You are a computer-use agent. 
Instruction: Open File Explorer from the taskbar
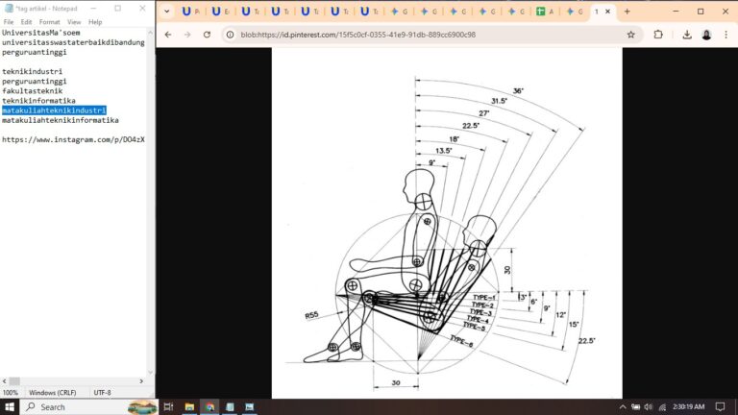(189, 407)
